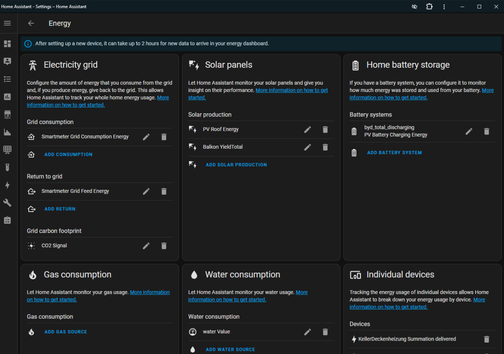This screenshot has height=354, width=504.
Task: Open the extensions puzzle icon in title bar
Action: tap(429, 7)
